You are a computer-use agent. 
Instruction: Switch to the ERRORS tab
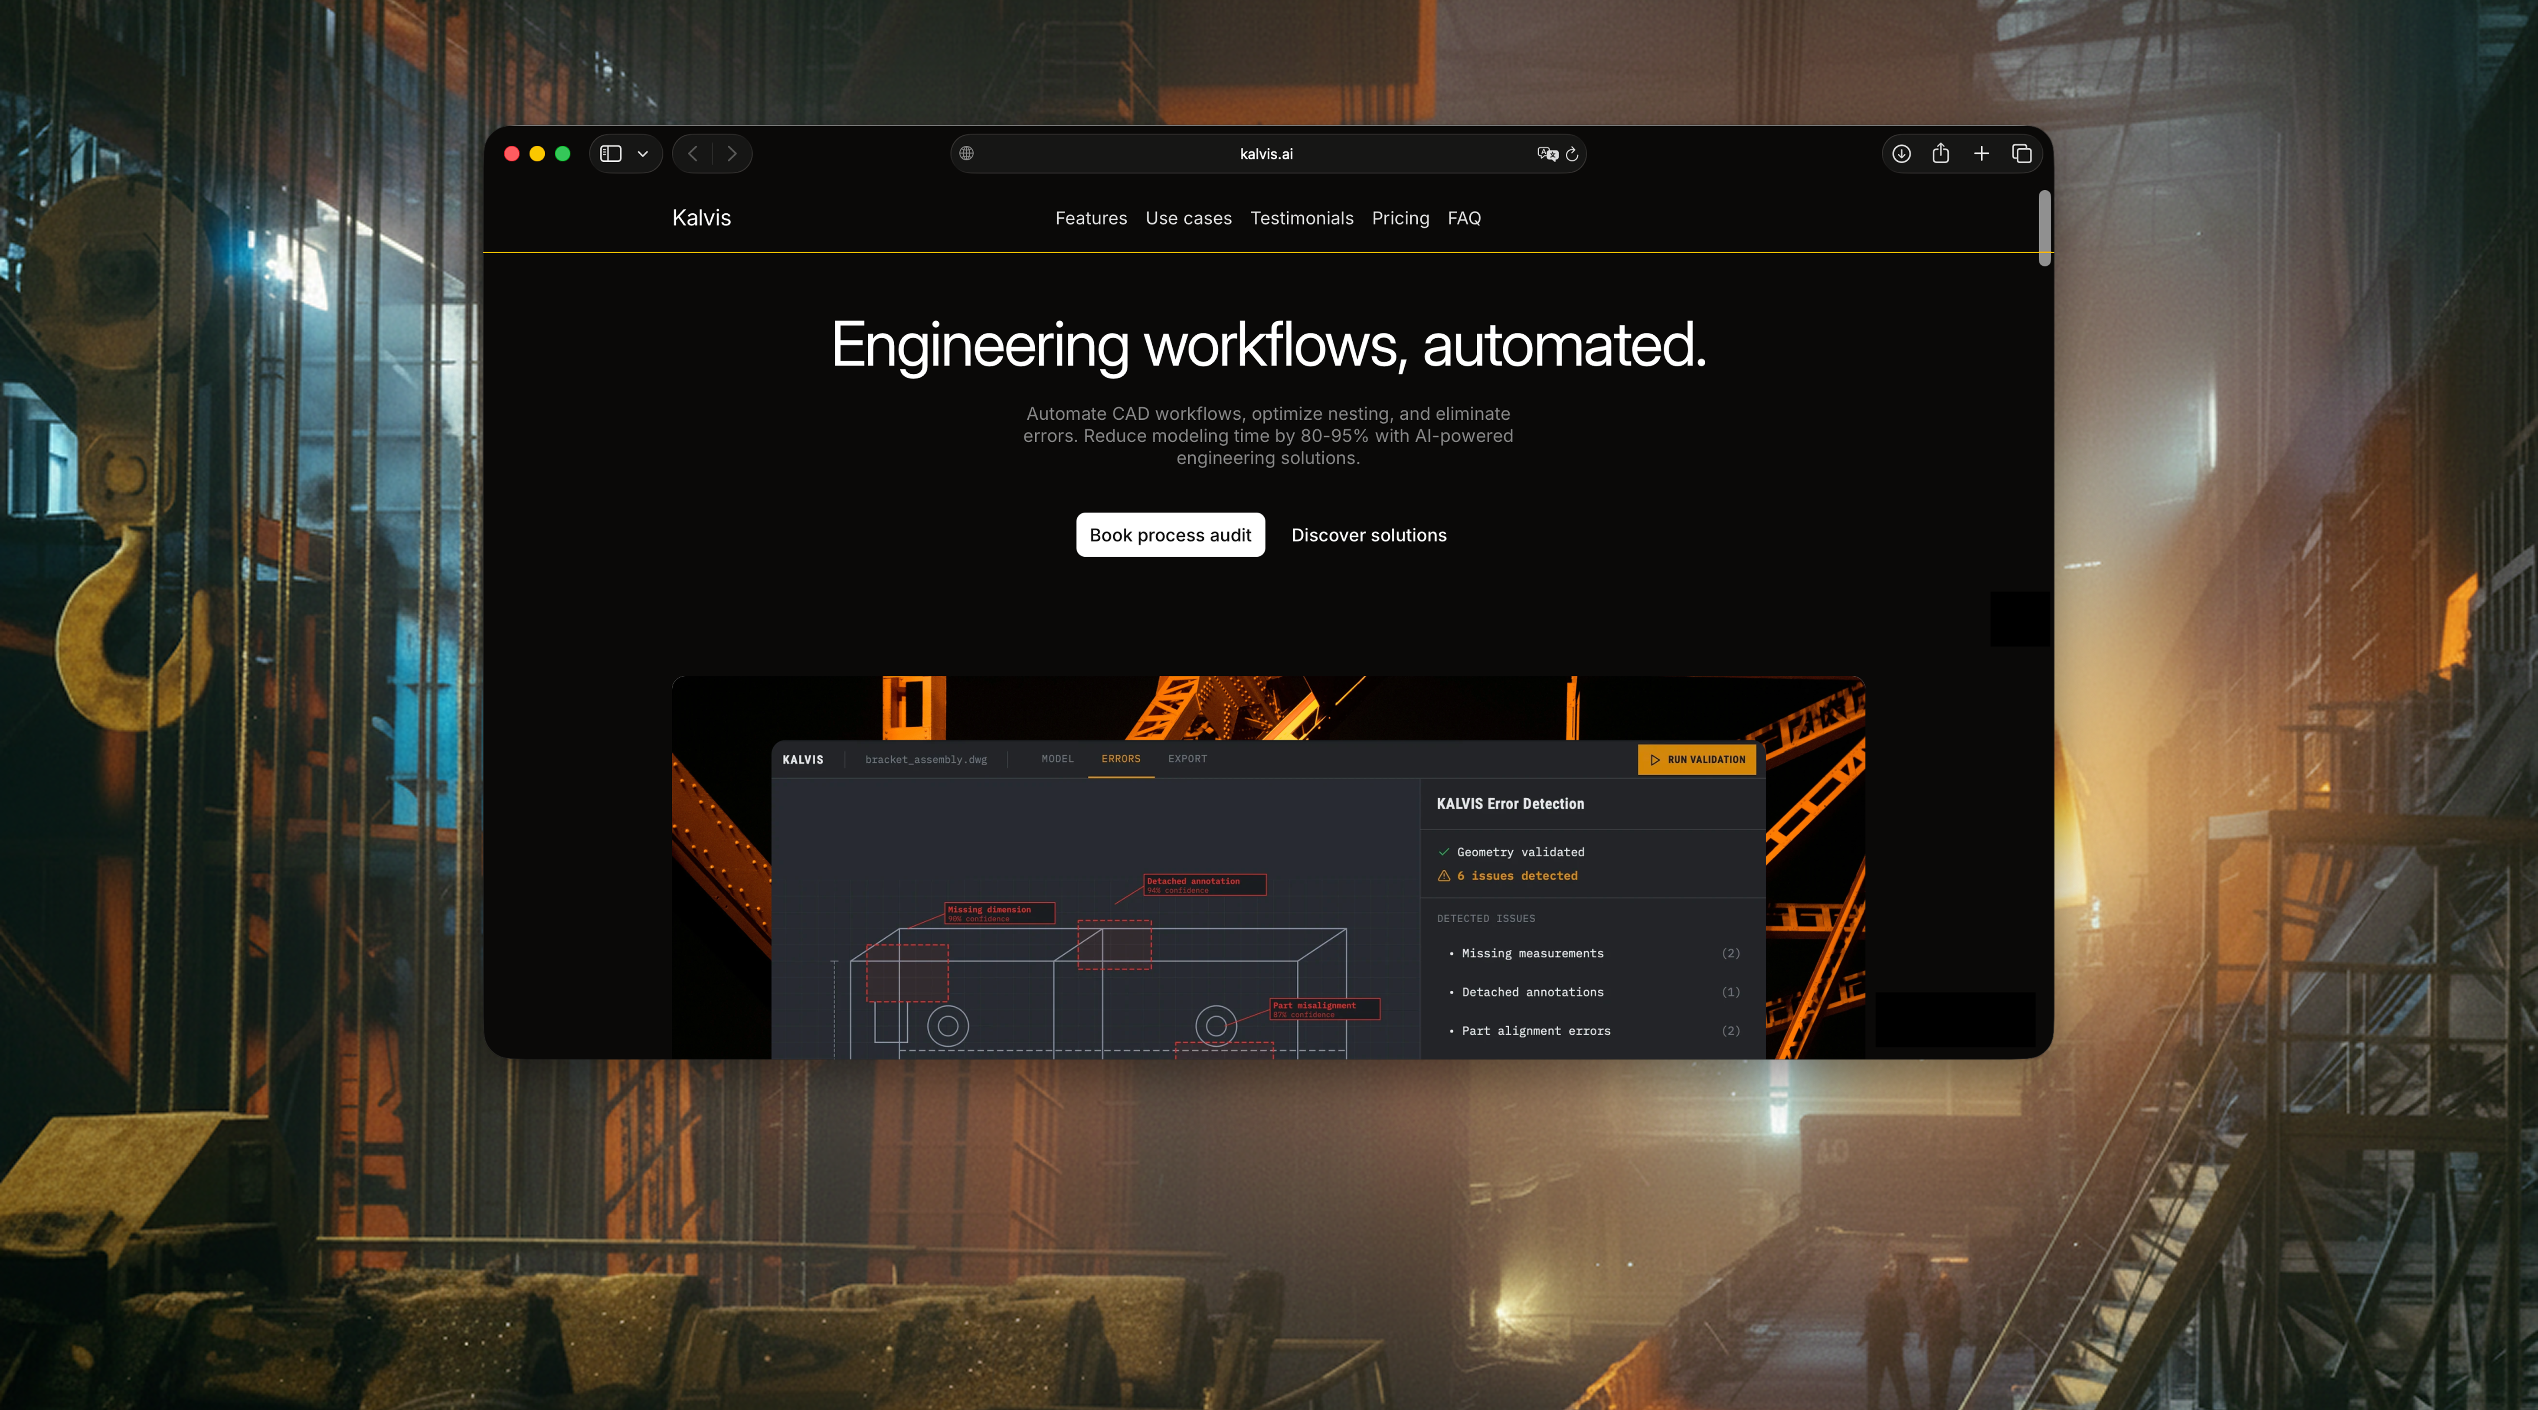point(1121,759)
